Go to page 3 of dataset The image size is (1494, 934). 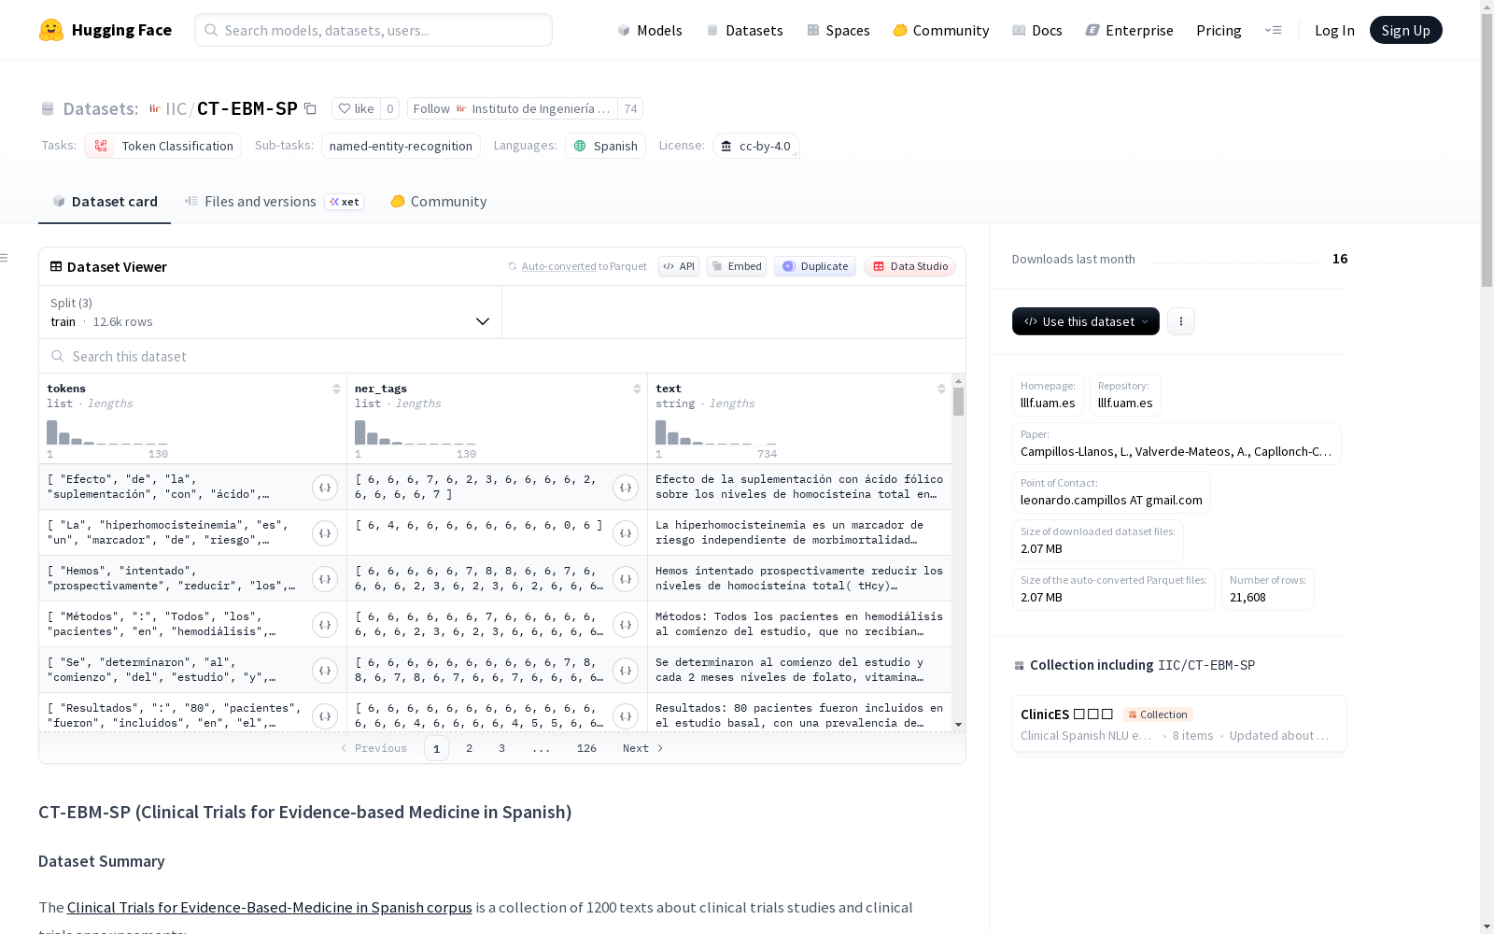pos(501,748)
